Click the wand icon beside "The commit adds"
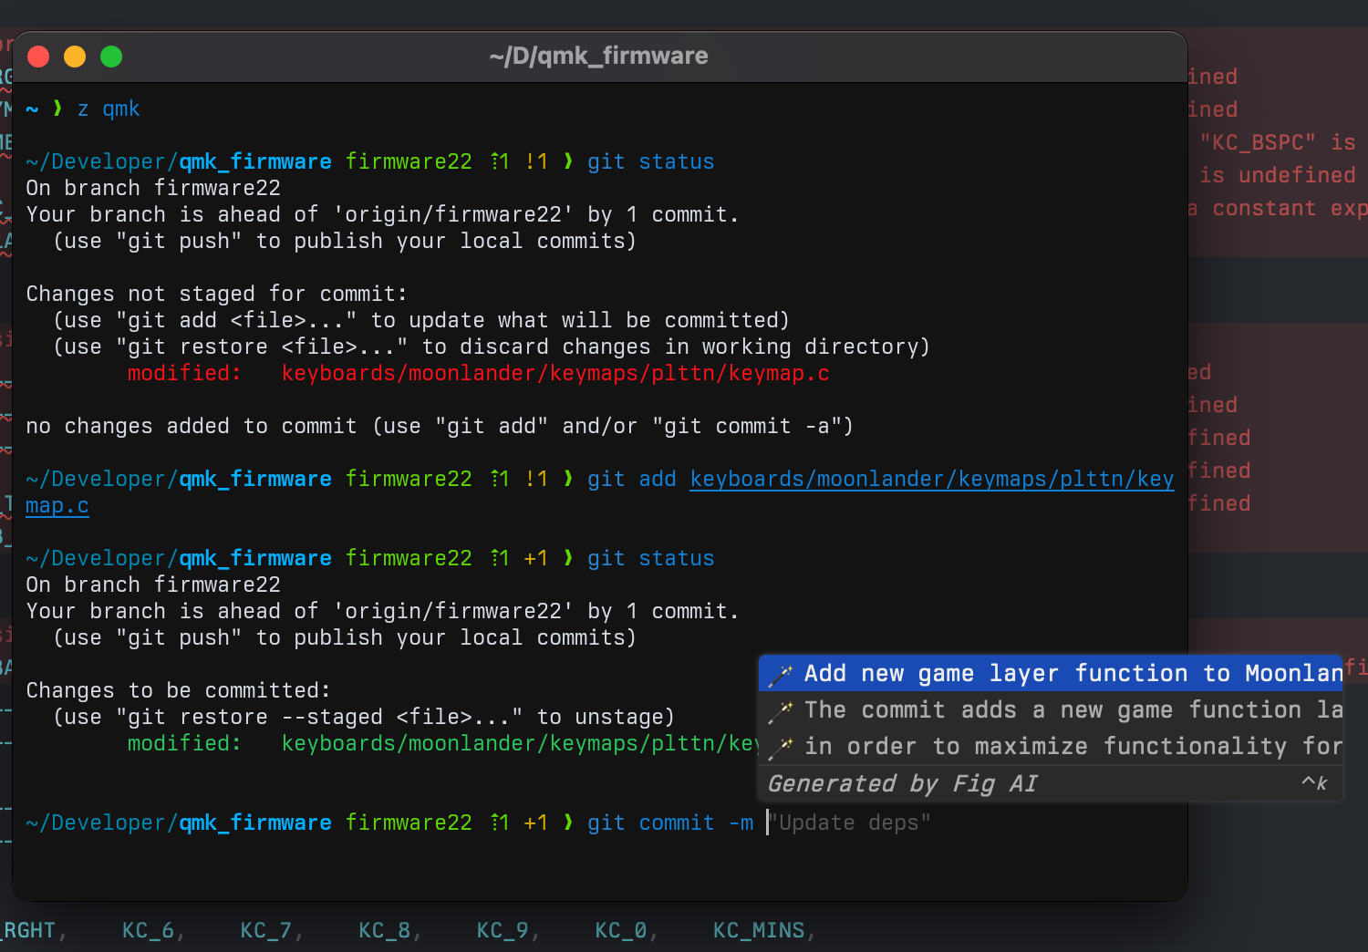Viewport: 1368px width, 952px height. pos(781,711)
